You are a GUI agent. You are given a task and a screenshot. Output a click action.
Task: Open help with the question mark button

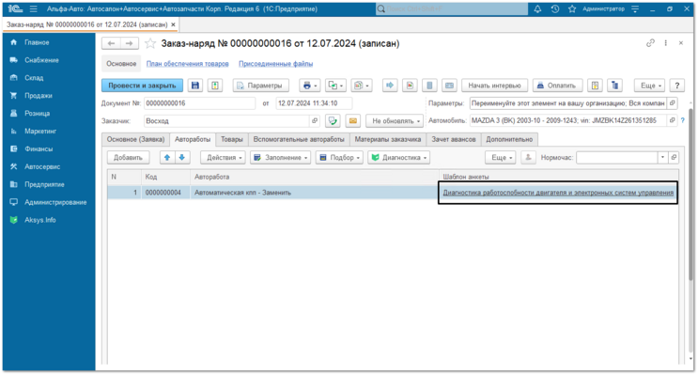tap(677, 86)
